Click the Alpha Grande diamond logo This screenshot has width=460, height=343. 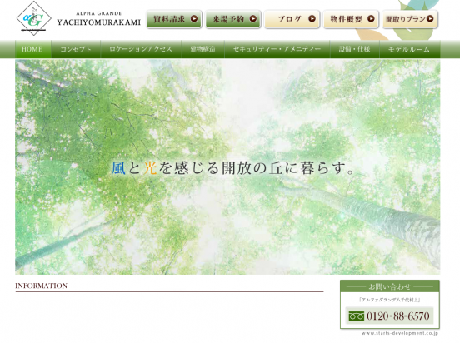(33, 18)
